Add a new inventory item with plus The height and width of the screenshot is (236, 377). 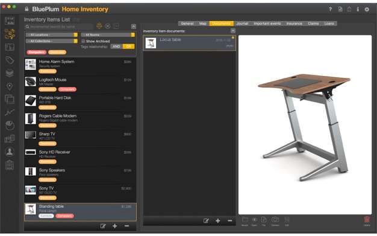coord(114,226)
